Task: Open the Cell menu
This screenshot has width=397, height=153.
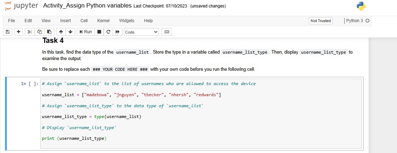Action: [84, 21]
